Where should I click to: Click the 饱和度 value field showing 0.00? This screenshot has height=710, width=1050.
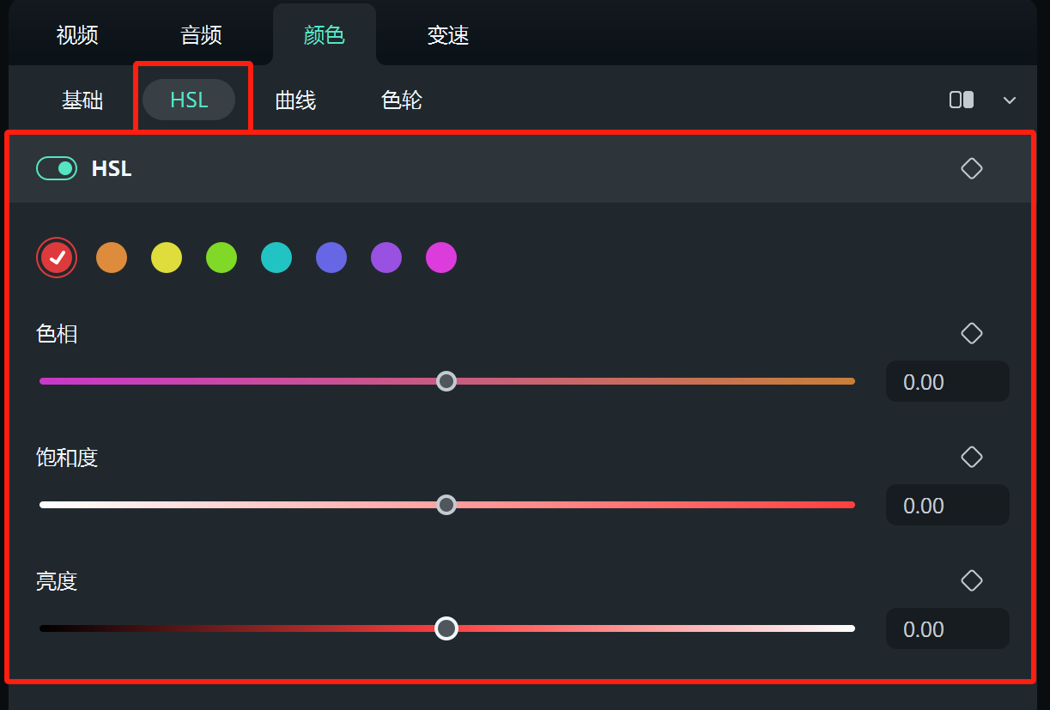pos(947,505)
